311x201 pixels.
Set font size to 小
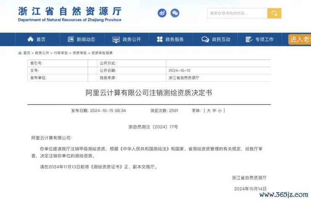[x=220, y=111]
